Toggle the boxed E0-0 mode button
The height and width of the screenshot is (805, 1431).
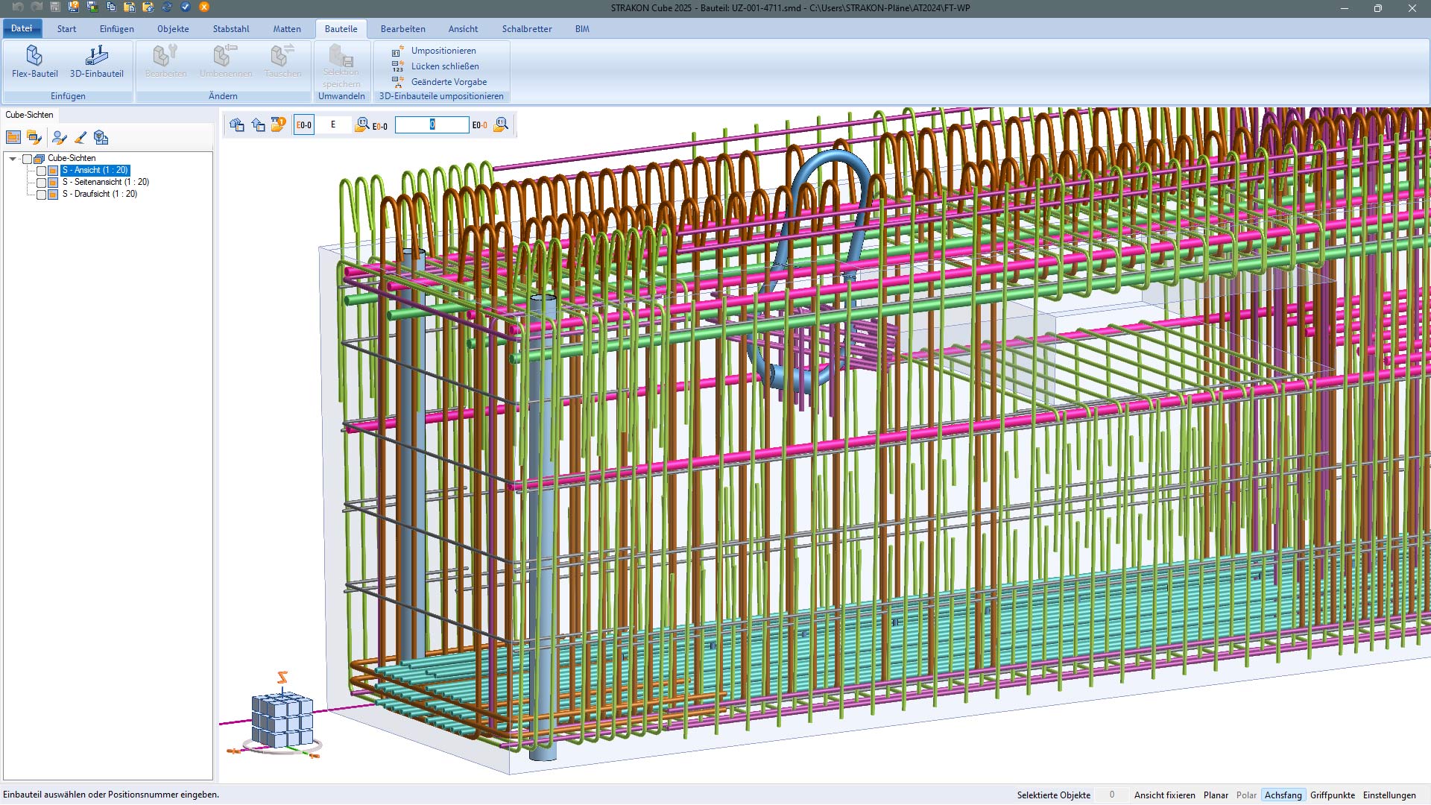tap(304, 124)
